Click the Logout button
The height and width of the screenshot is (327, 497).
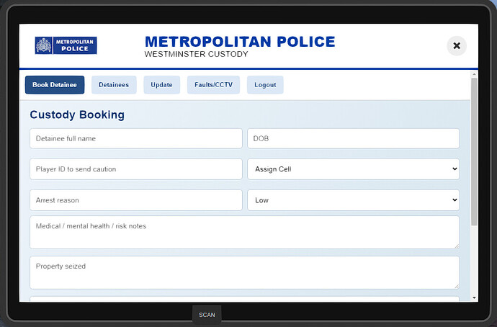pyautogui.click(x=265, y=84)
